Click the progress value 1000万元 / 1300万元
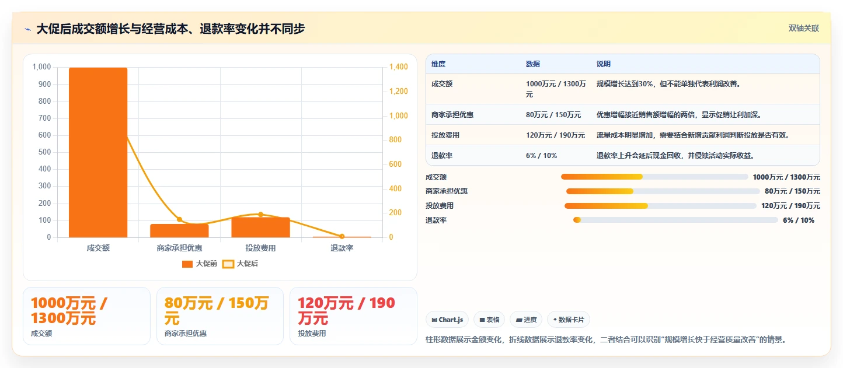 coord(786,177)
